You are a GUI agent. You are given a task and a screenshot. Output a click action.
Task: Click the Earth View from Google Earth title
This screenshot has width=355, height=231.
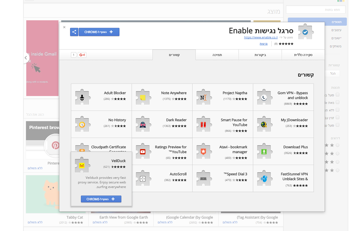click(x=124, y=217)
